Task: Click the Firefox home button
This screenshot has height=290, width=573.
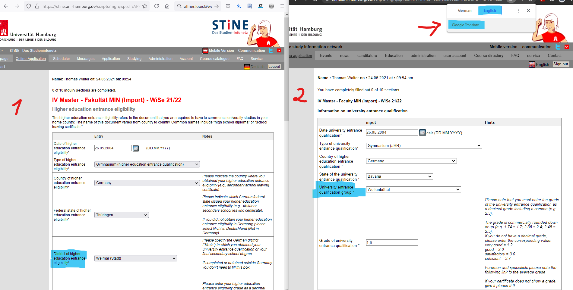Action: (167, 6)
